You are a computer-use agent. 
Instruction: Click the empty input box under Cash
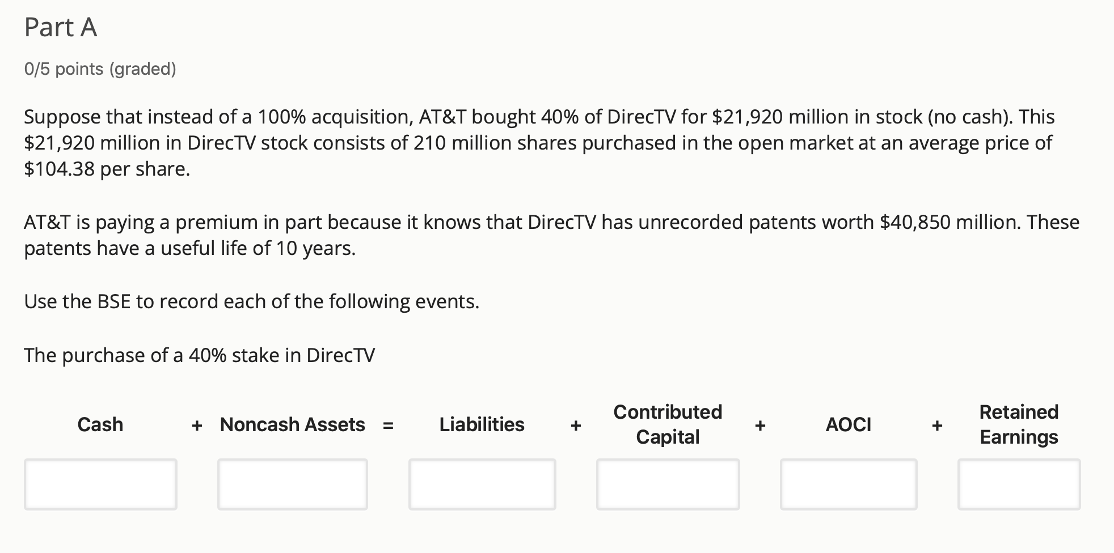click(x=100, y=484)
